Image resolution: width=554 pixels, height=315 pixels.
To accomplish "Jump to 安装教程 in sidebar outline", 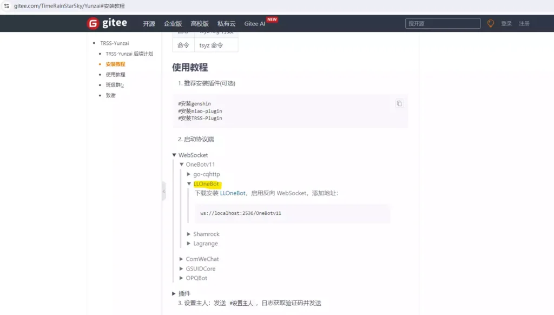I will click(116, 64).
